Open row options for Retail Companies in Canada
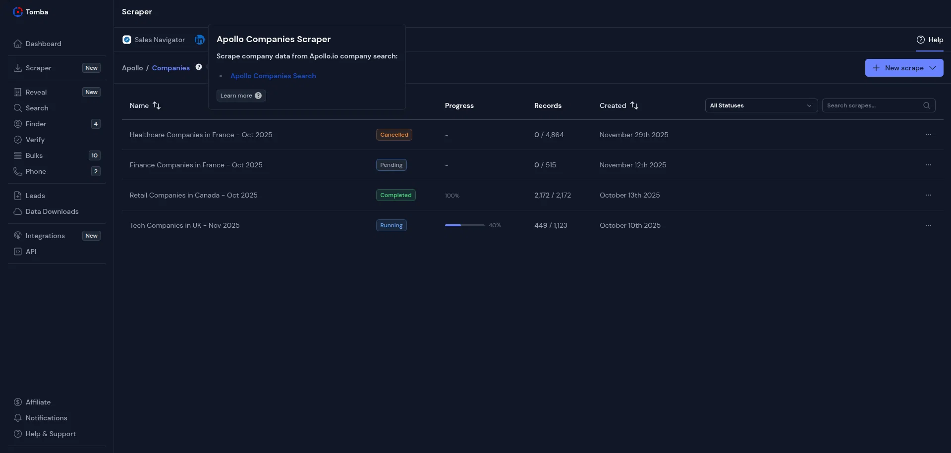 click(929, 195)
